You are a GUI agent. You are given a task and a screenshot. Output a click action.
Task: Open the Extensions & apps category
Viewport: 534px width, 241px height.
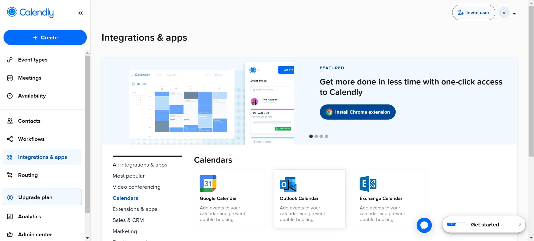point(135,209)
